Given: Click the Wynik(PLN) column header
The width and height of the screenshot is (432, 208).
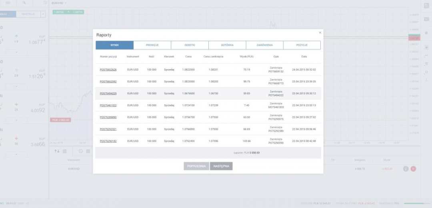Looking at the screenshot, I should [246, 56].
